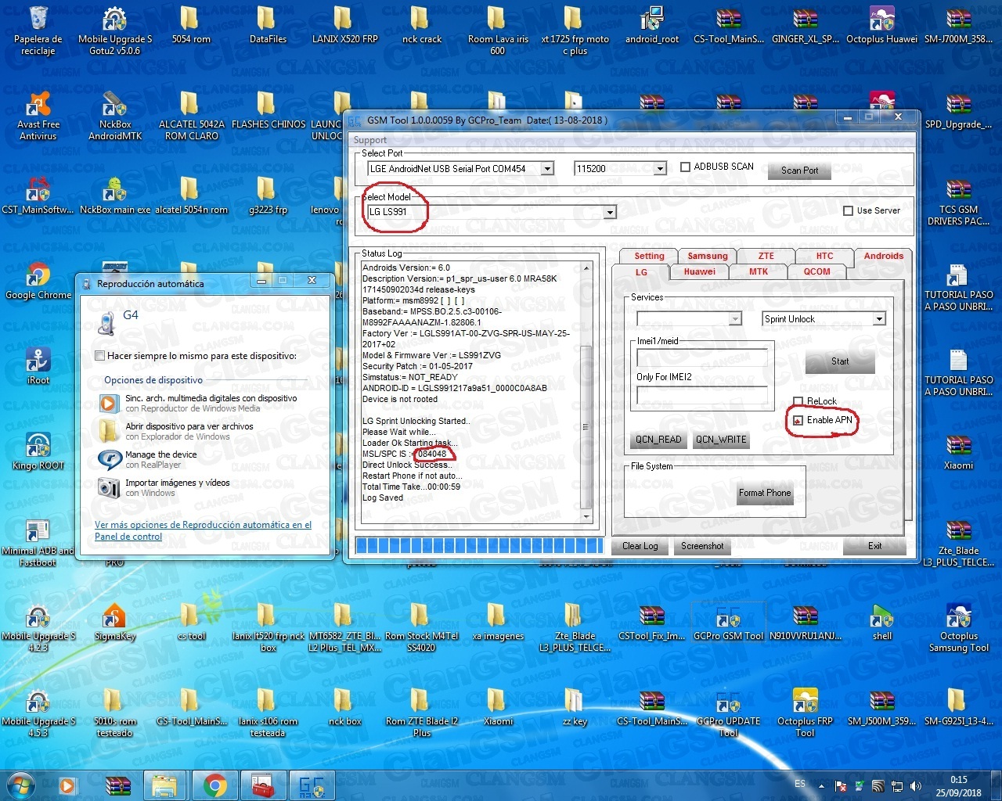The width and height of the screenshot is (1002, 801).
Task: Open the shell desktop shortcut
Action: click(x=882, y=622)
